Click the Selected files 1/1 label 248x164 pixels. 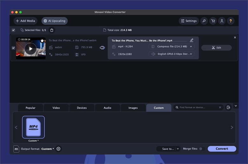tap(35, 30)
